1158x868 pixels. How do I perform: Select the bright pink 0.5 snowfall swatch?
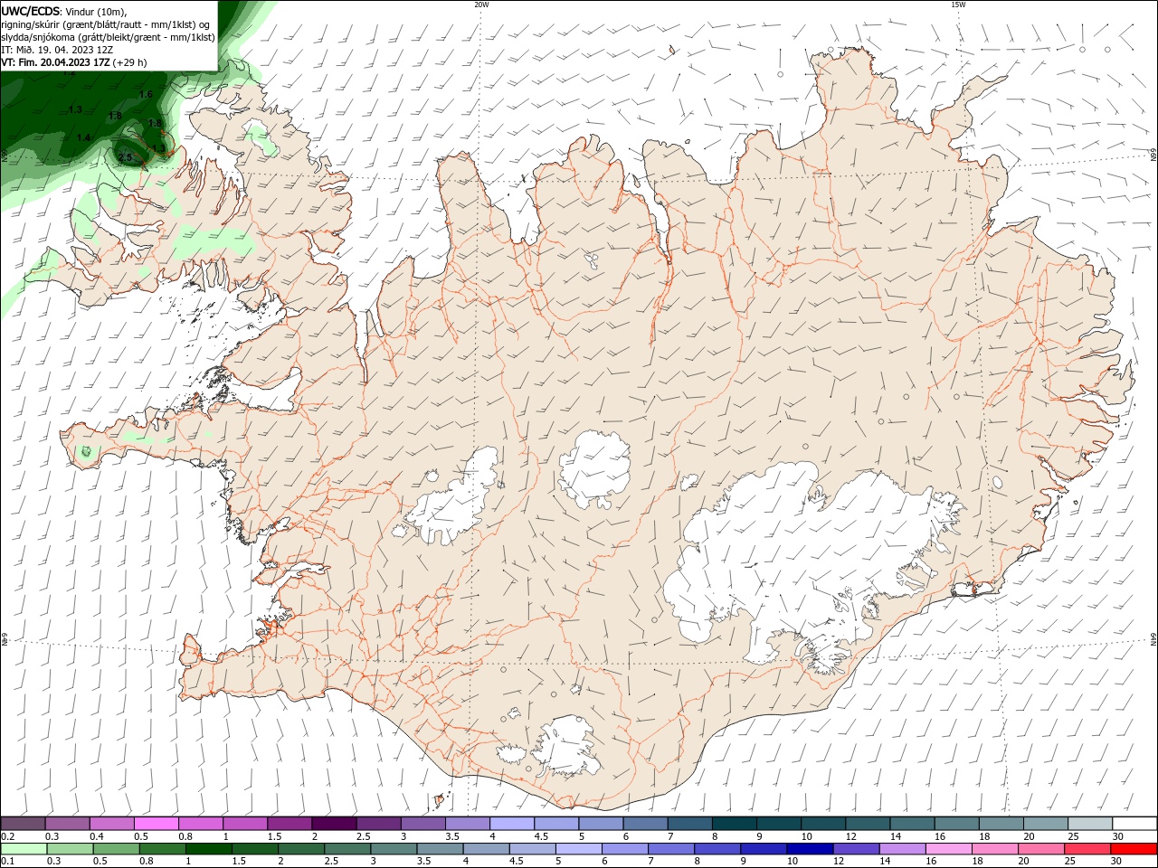(156, 824)
